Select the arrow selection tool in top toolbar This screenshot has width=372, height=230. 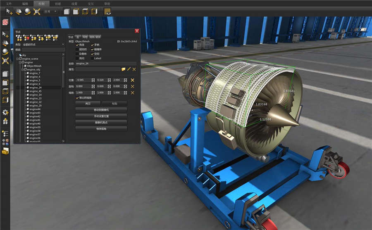[x=9, y=11]
